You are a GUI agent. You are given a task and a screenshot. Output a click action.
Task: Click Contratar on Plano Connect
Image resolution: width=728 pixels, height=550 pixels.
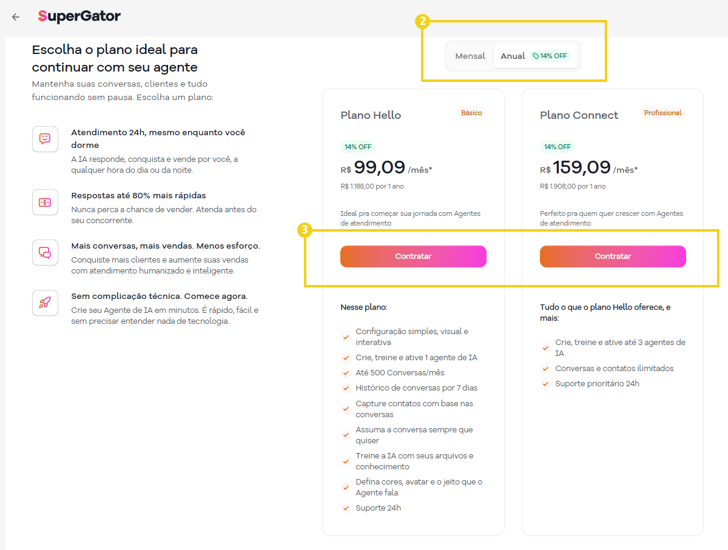(613, 256)
